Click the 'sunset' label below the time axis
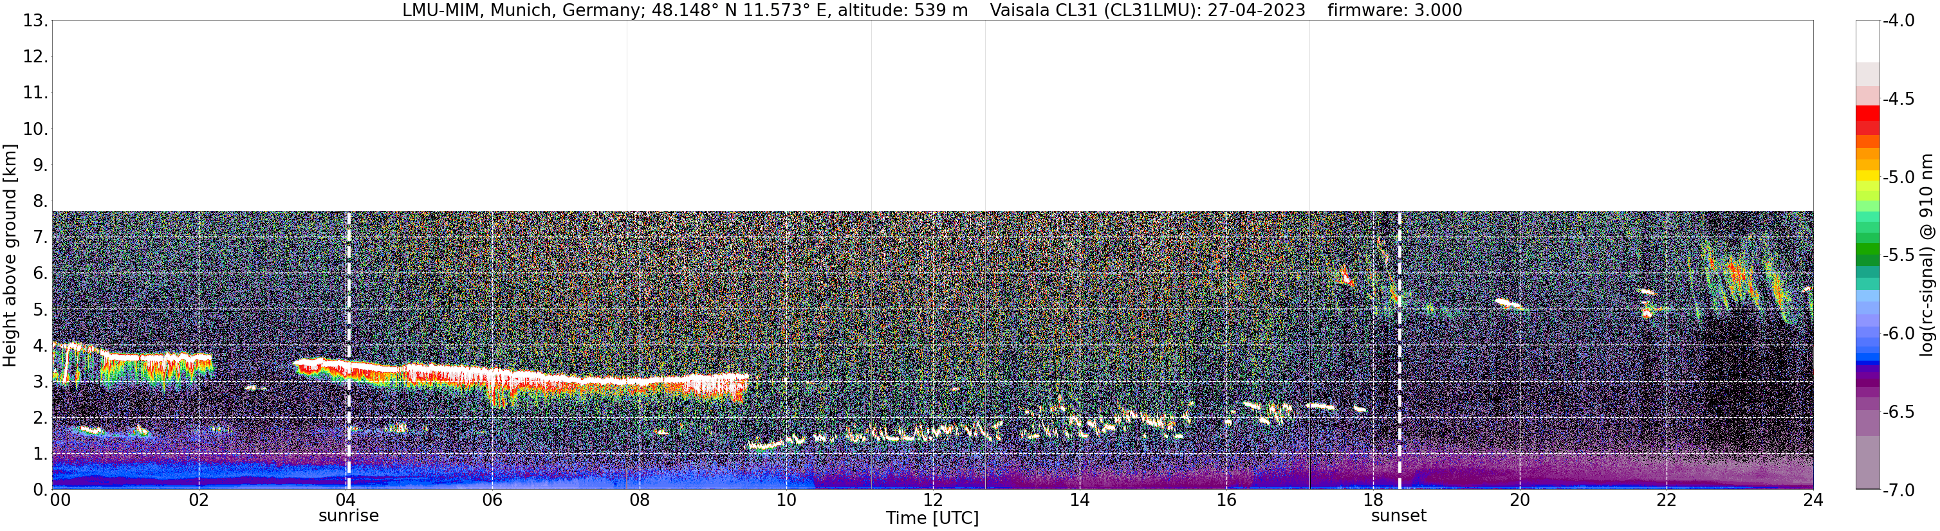 click(x=1398, y=516)
